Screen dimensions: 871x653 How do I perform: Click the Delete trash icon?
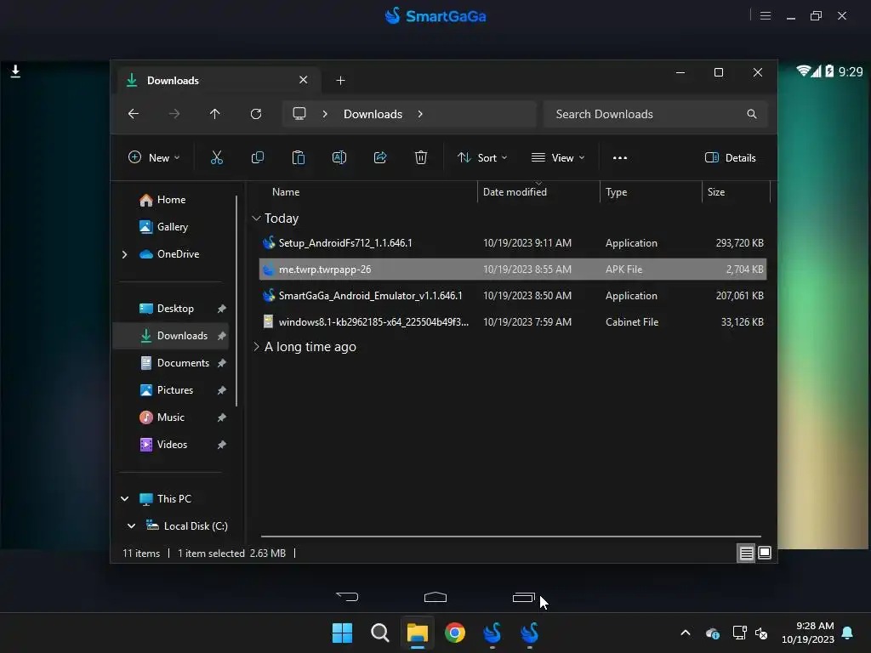click(421, 157)
